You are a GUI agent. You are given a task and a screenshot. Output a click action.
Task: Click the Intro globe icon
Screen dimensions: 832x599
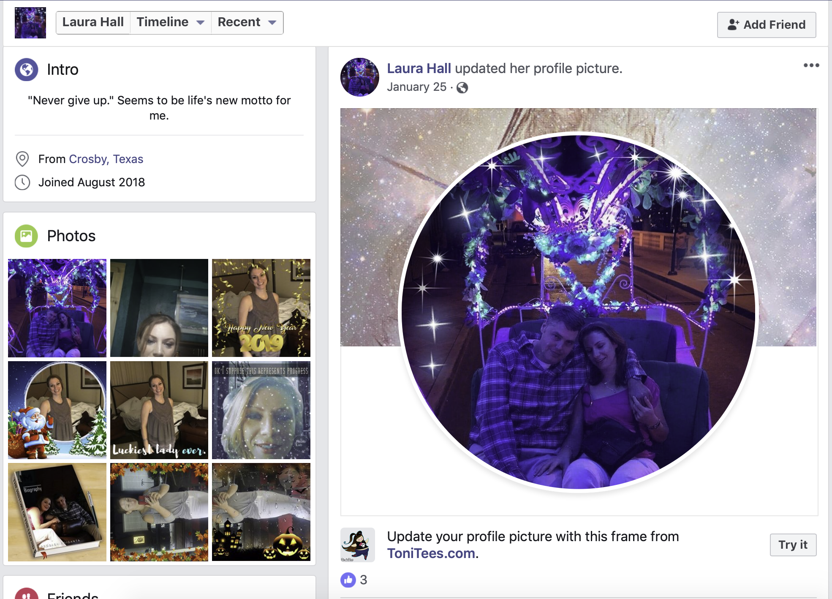(x=26, y=69)
